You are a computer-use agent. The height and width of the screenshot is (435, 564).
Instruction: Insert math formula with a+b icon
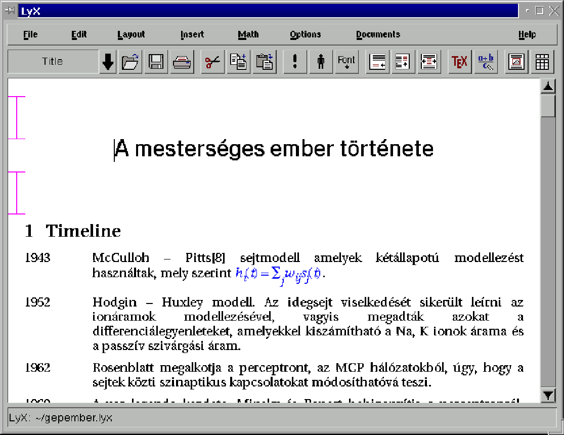click(x=486, y=62)
